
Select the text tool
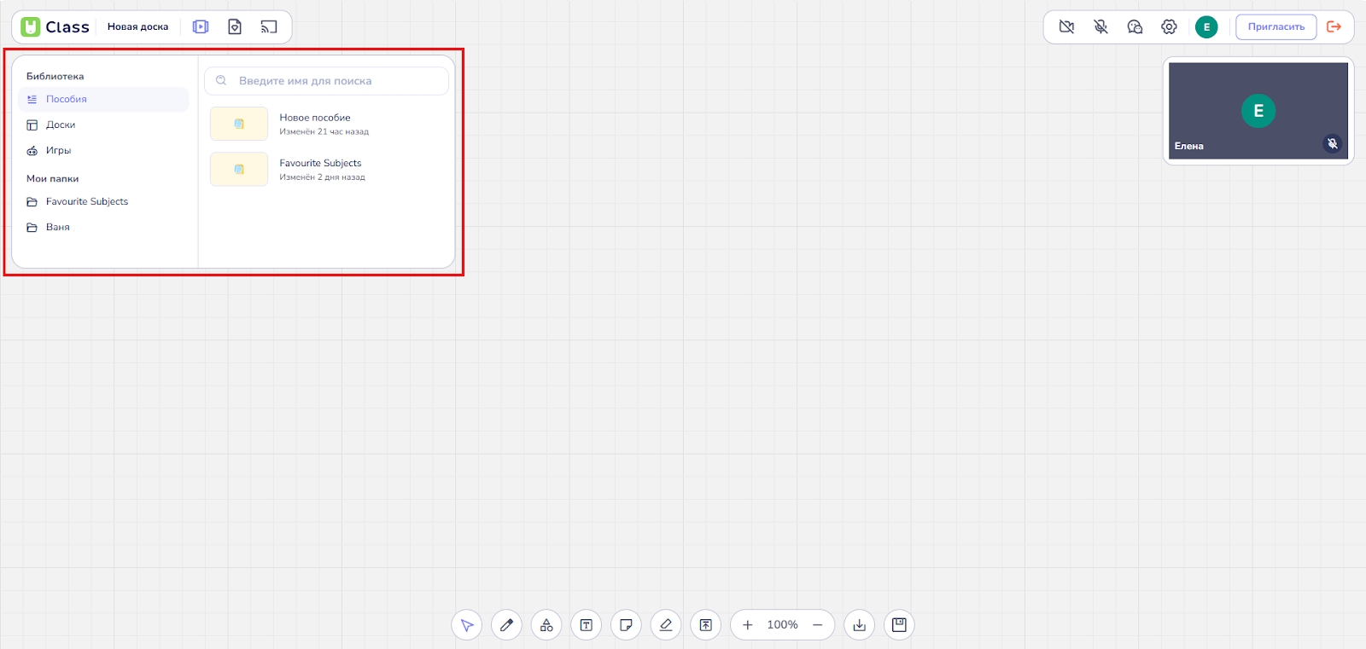click(587, 625)
